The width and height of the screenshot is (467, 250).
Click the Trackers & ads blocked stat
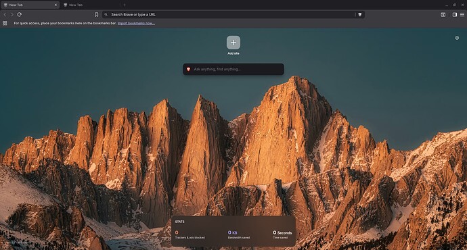[x=190, y=234]
